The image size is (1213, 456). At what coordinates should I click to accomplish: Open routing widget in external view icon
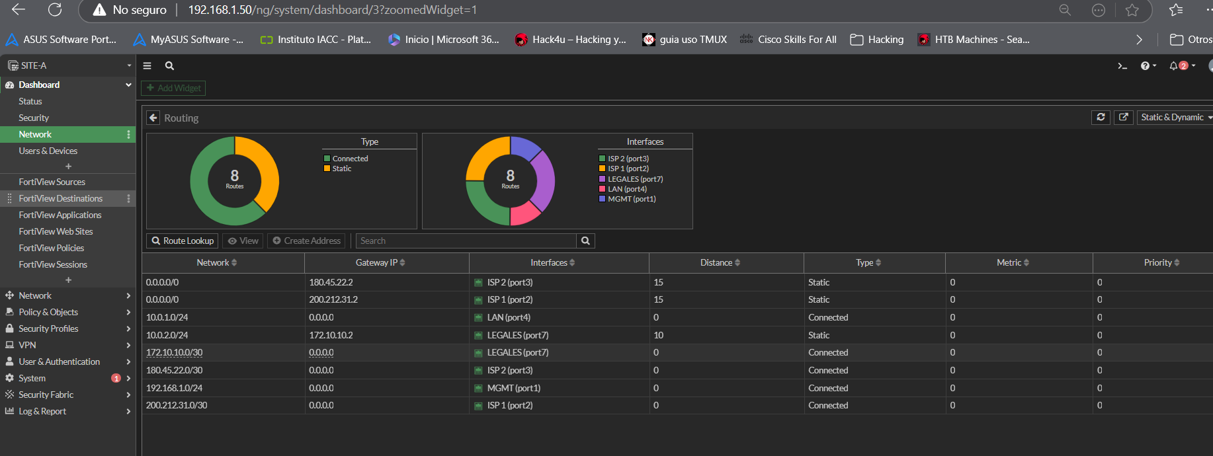coord(1123,117)
